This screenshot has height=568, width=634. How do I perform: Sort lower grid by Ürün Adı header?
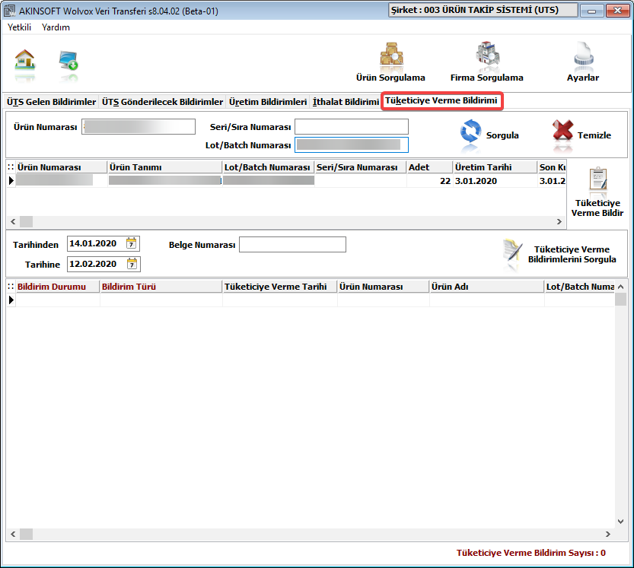pos(487,287)
